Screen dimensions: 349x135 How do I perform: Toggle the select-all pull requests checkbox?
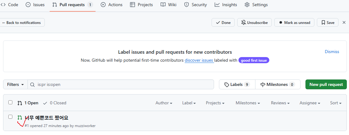coord(11,102)
